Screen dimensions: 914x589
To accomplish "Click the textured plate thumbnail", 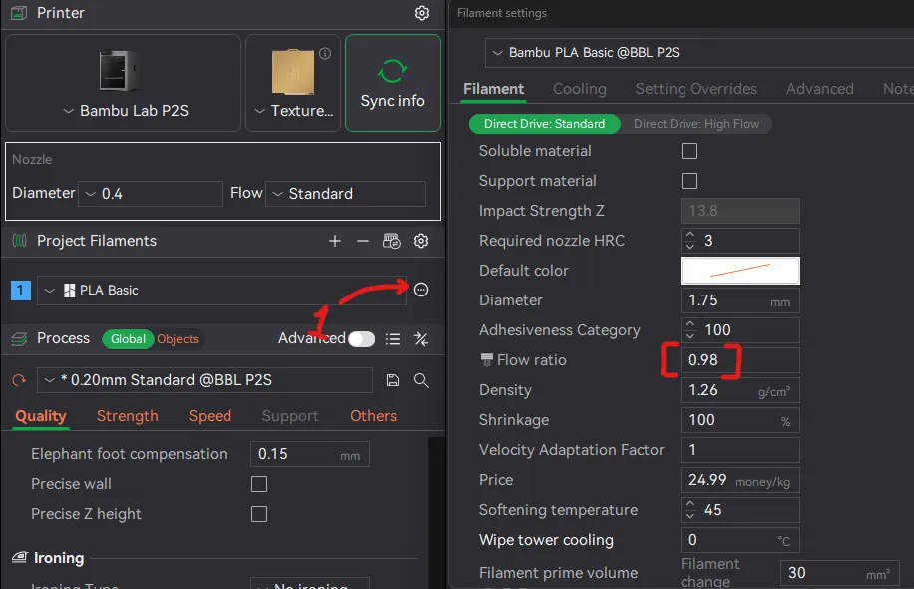I will 293,72.
